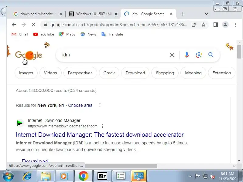Viewport: 243px width, 182px height.
Task: Click the muted volume tray icon
Action: 212,176
